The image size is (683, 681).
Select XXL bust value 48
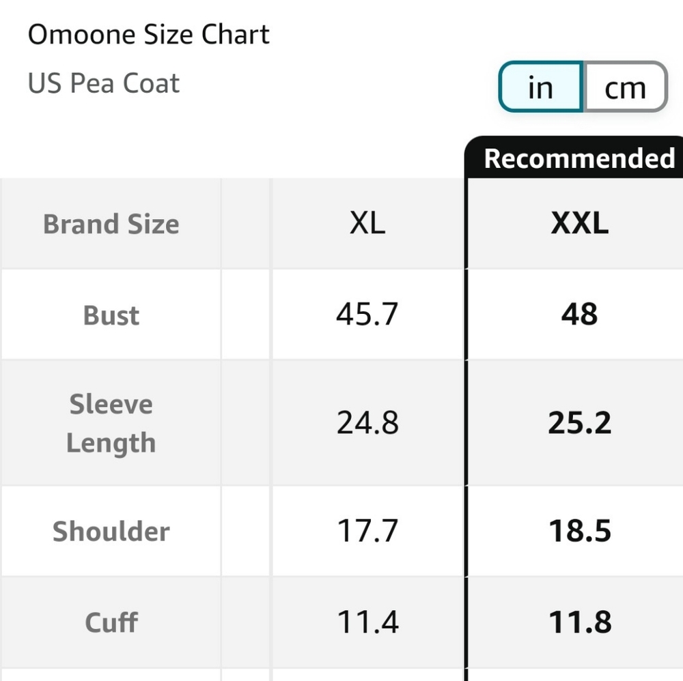(579, 314)
